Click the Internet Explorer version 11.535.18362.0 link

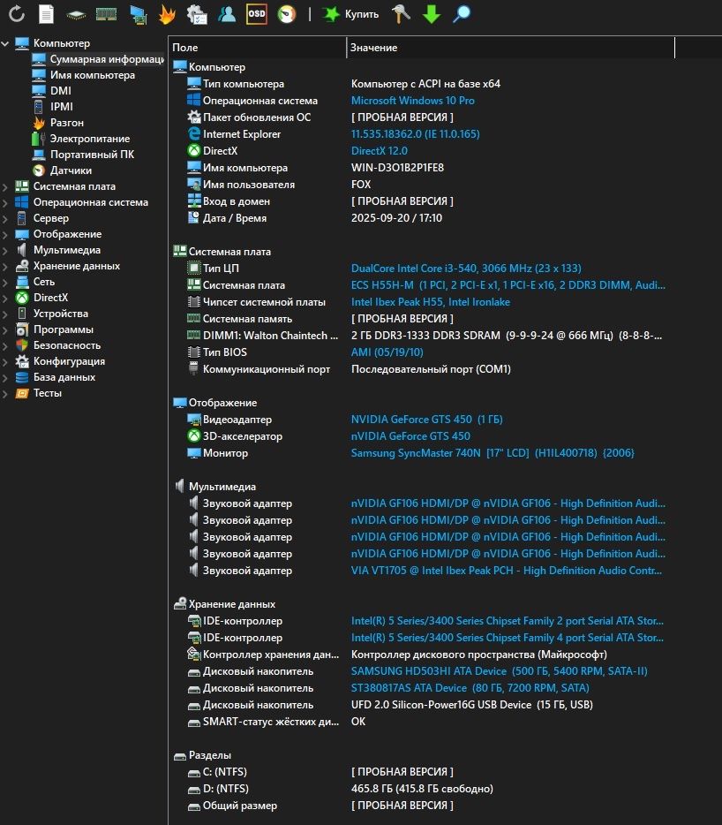(x=416, y=134)
